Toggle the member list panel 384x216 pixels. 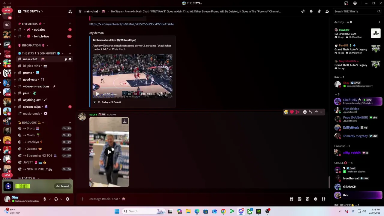click(327, 11)
